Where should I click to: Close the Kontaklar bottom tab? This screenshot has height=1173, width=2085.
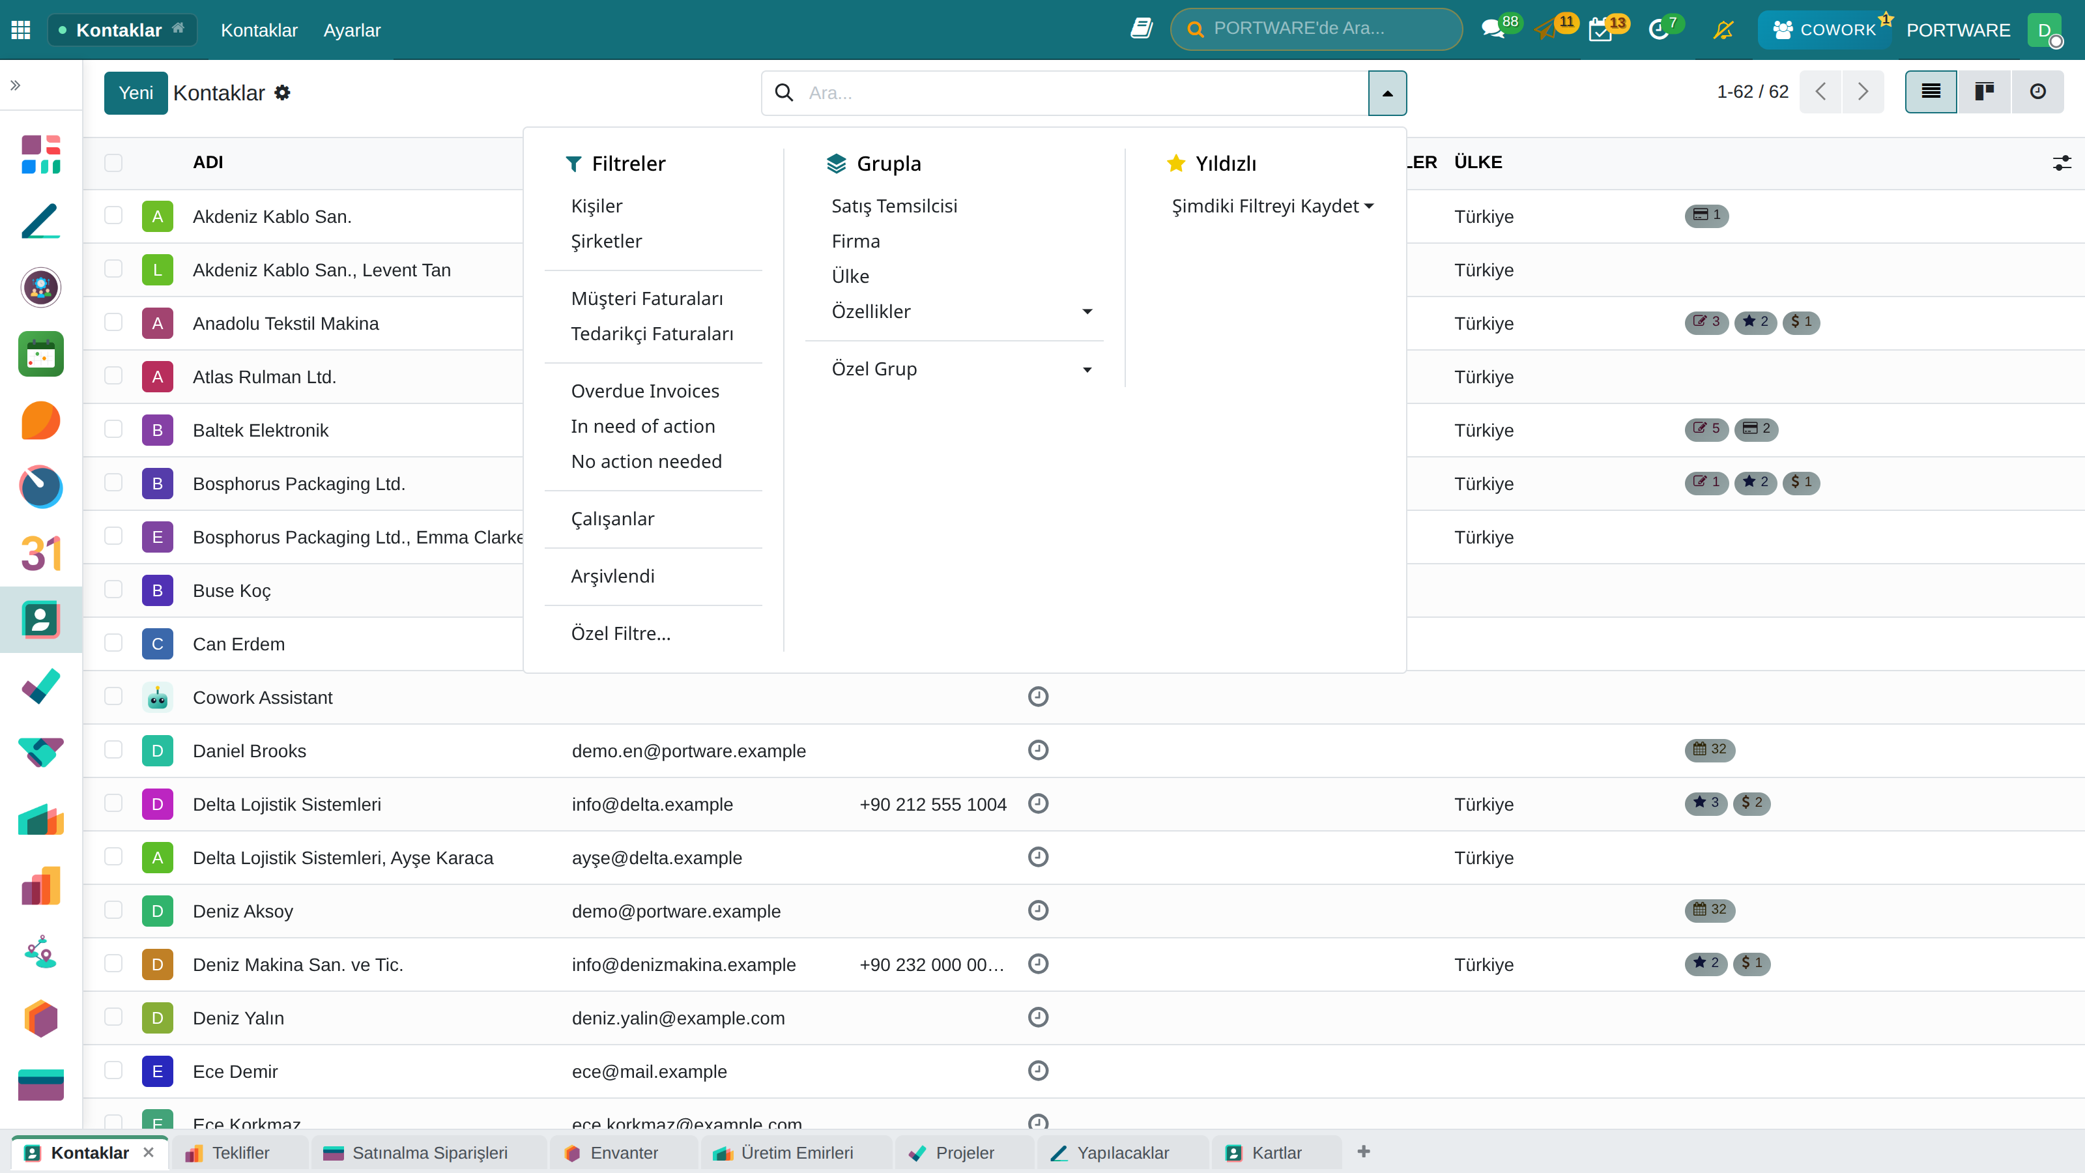tap(148, 1152)
